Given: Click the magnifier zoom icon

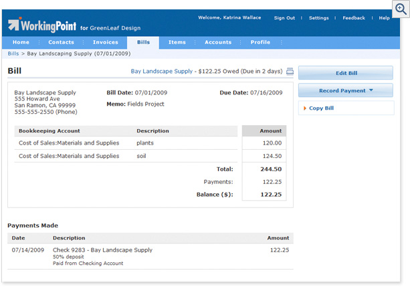Looking at the screenshot, I should point(401,9).
